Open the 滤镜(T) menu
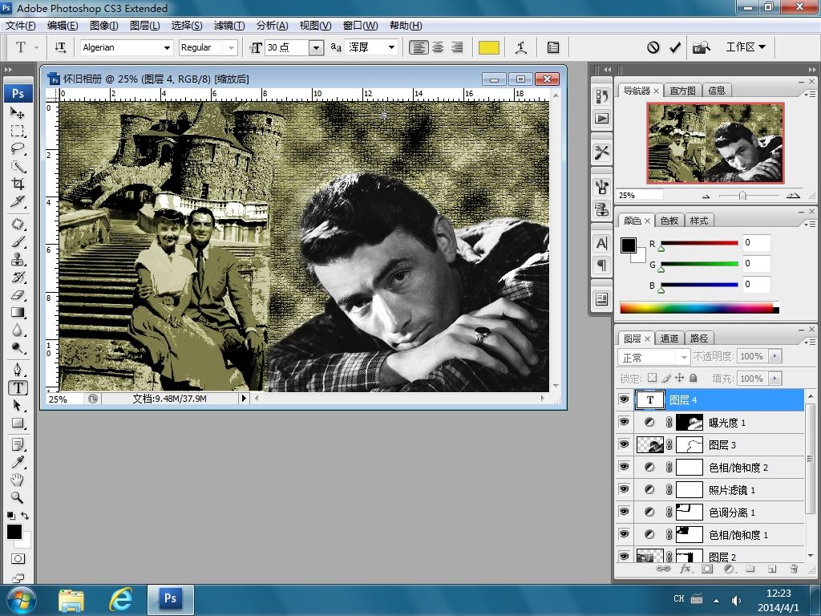821x616 pixels. (x=229, y=26)
